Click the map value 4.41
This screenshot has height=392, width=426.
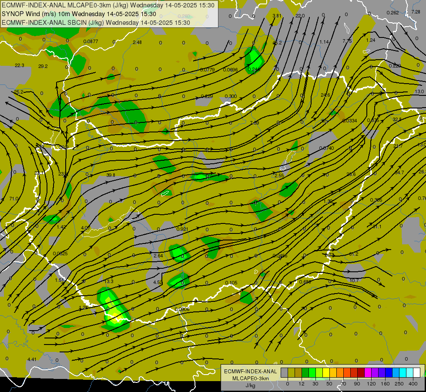tap(32, 359)
